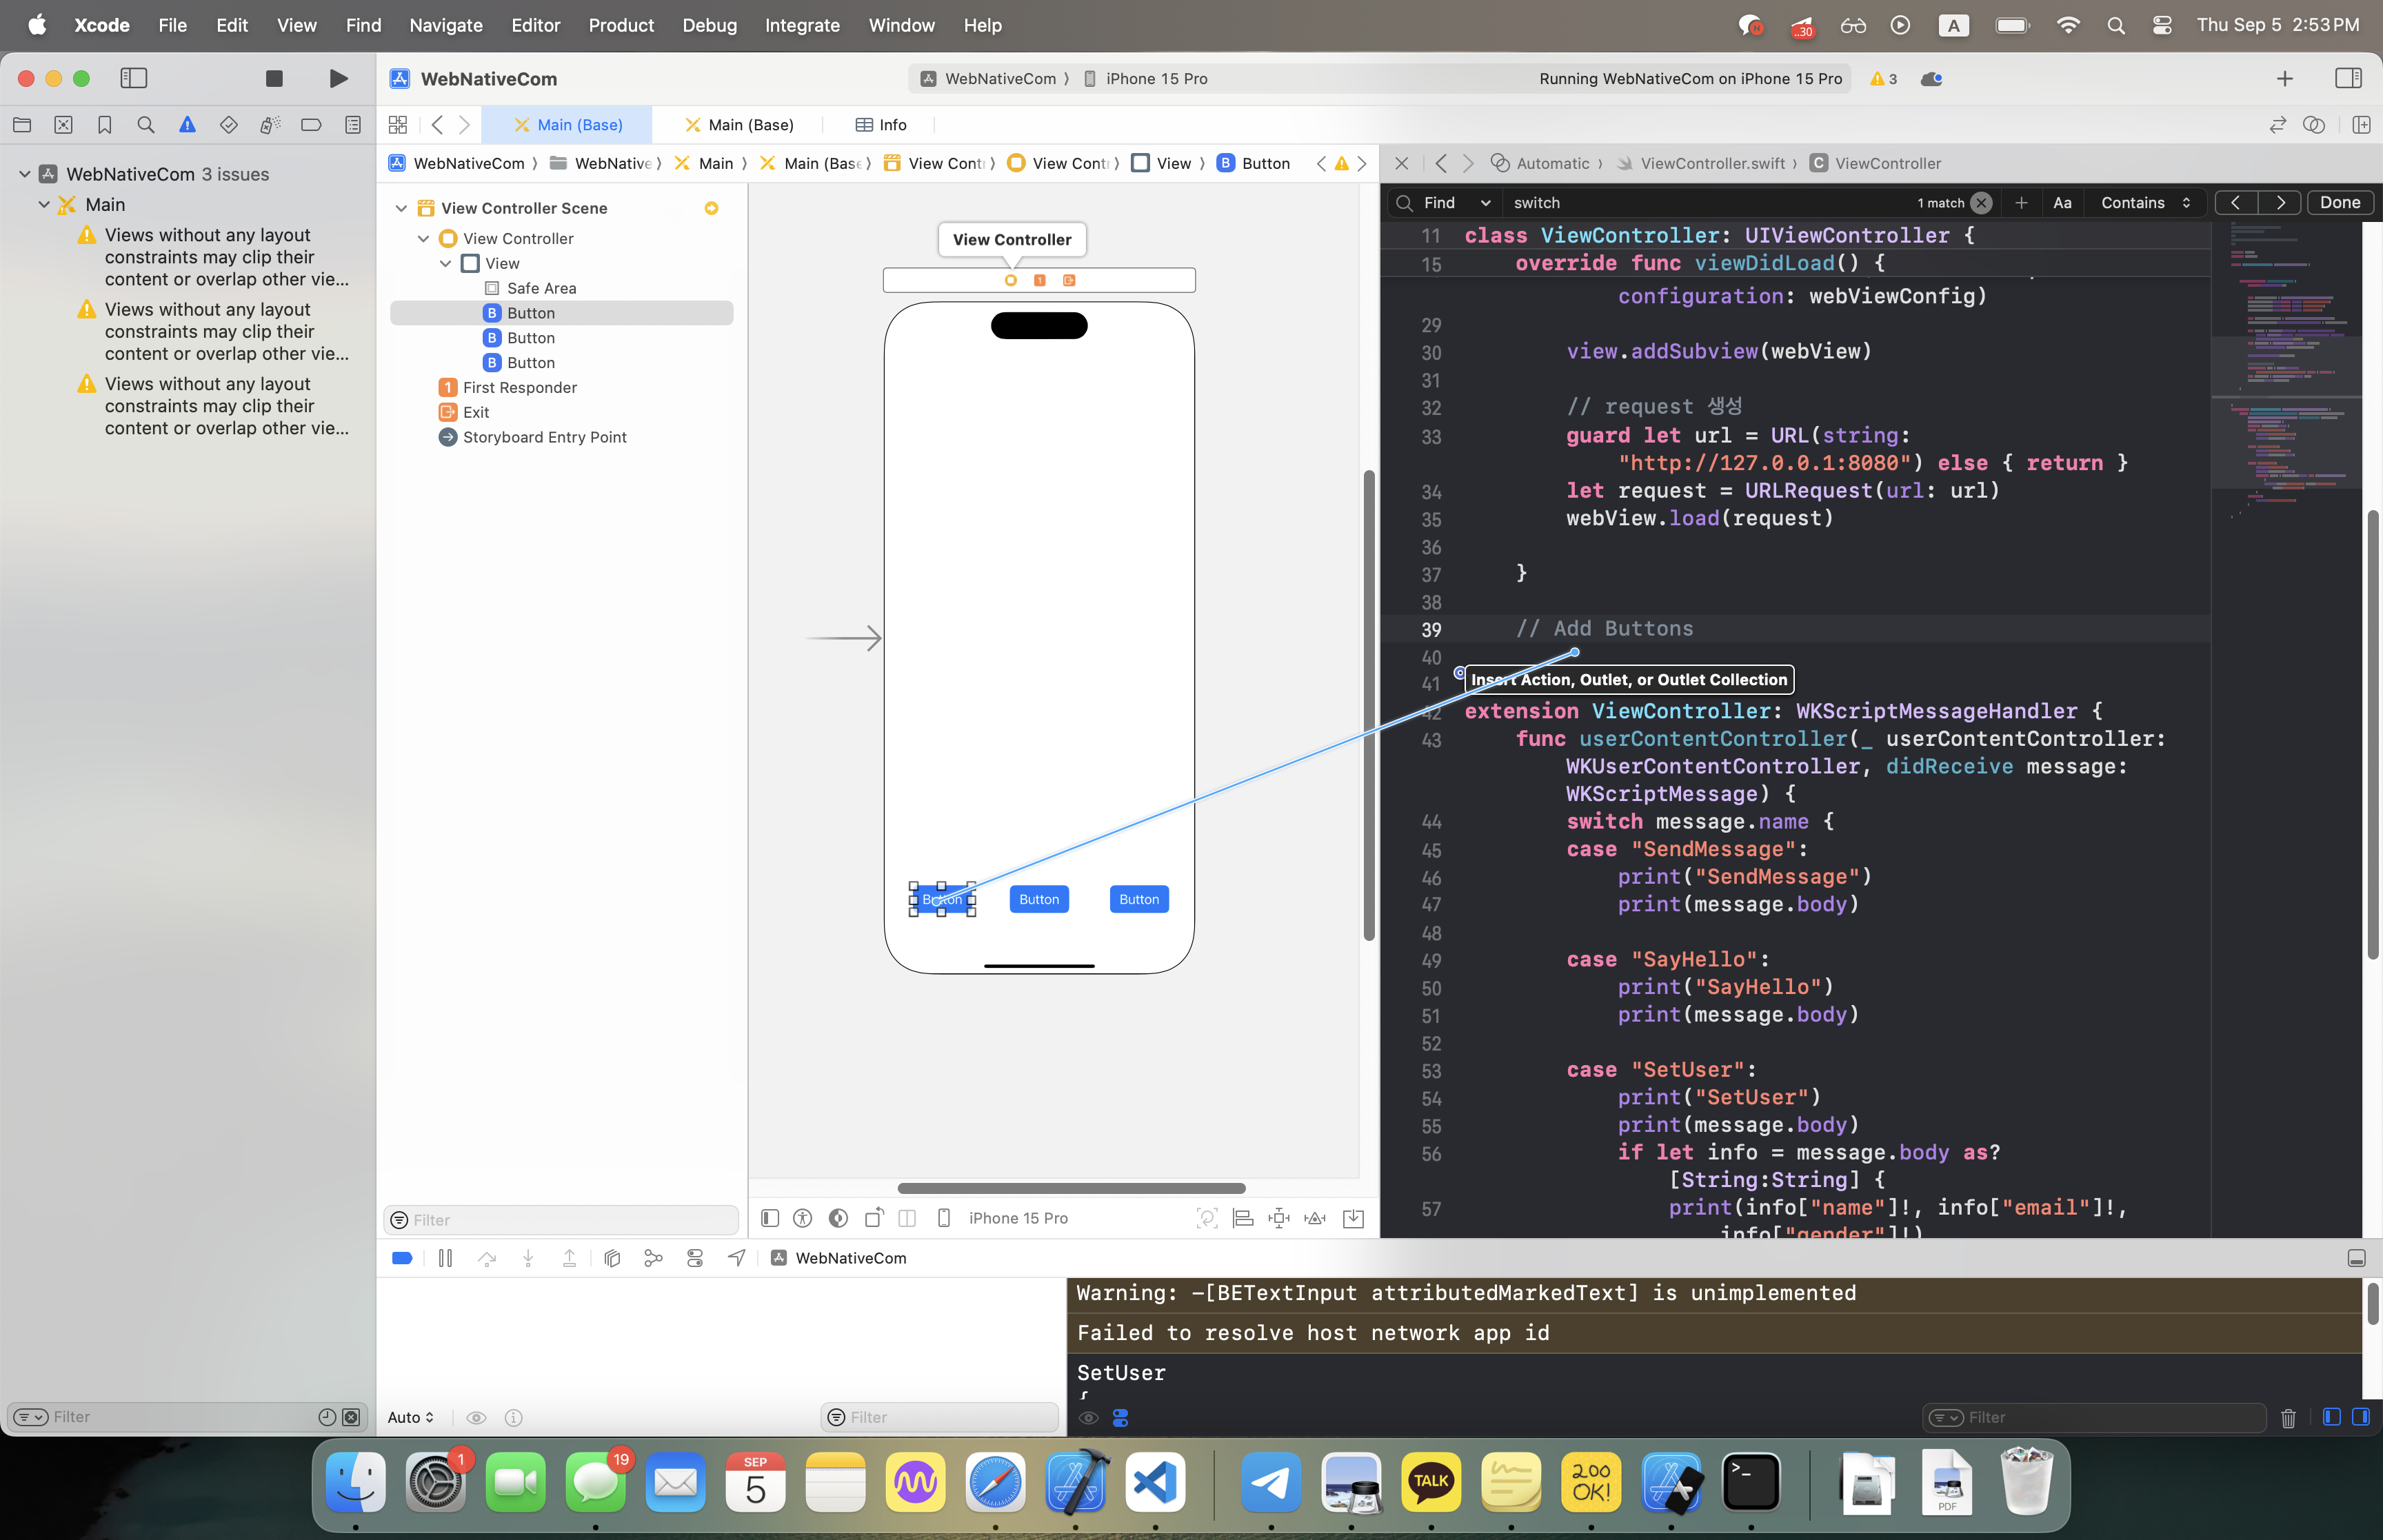Toggle the navigator sidebar visibility
The width and height of the screenshot is (2383, 1540).
[x=134, y=78]
